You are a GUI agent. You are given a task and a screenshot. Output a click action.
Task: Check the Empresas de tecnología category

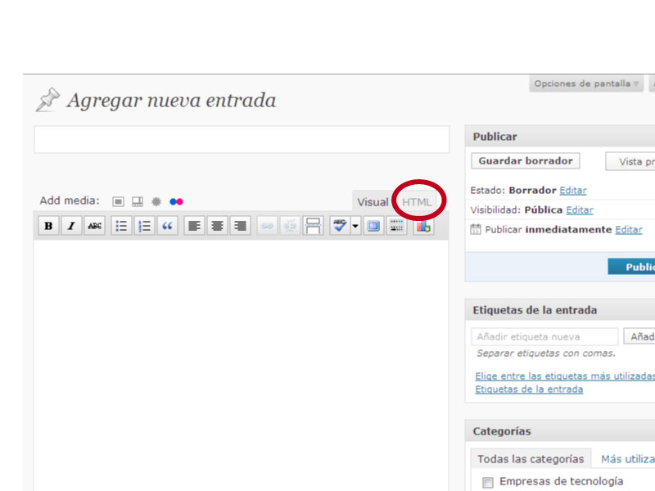click(x=488, y=482)
